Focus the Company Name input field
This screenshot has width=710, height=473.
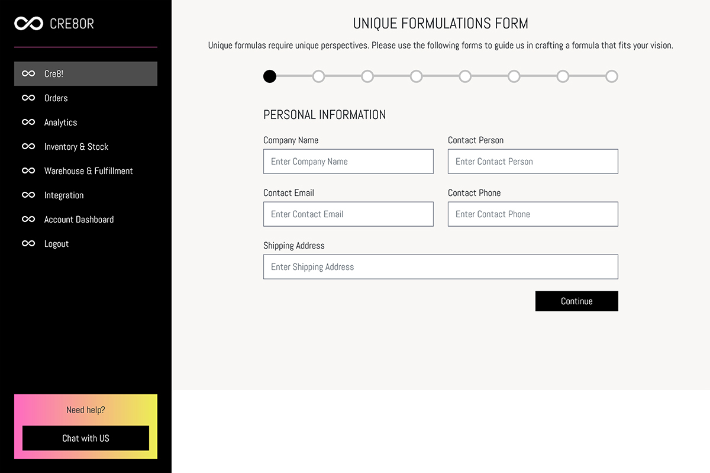click(x=348, y=162)
